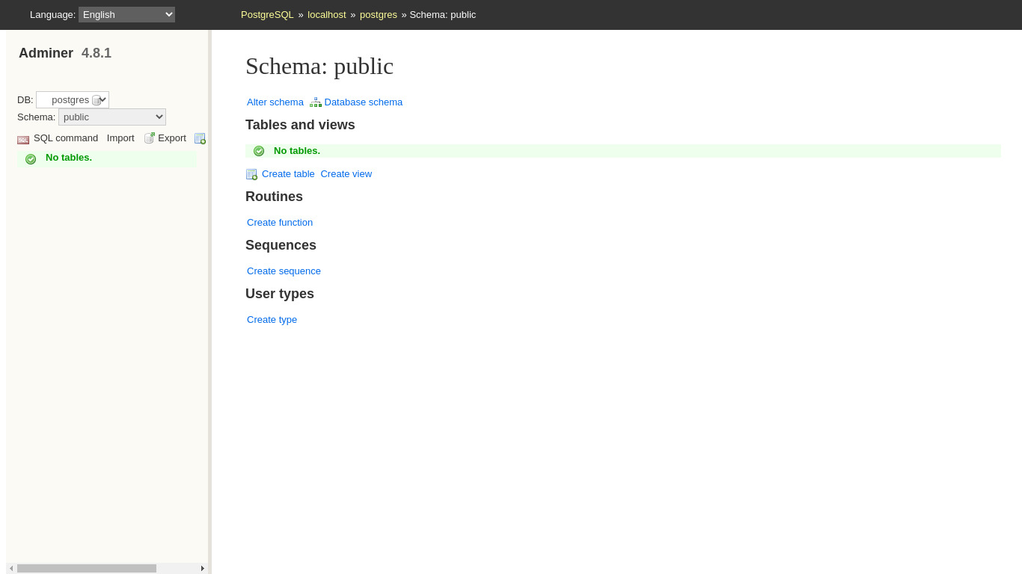Viewport: 1022px width, 574px height.
Task: Click the create table icon in sidebar
Action: [200, 138]
